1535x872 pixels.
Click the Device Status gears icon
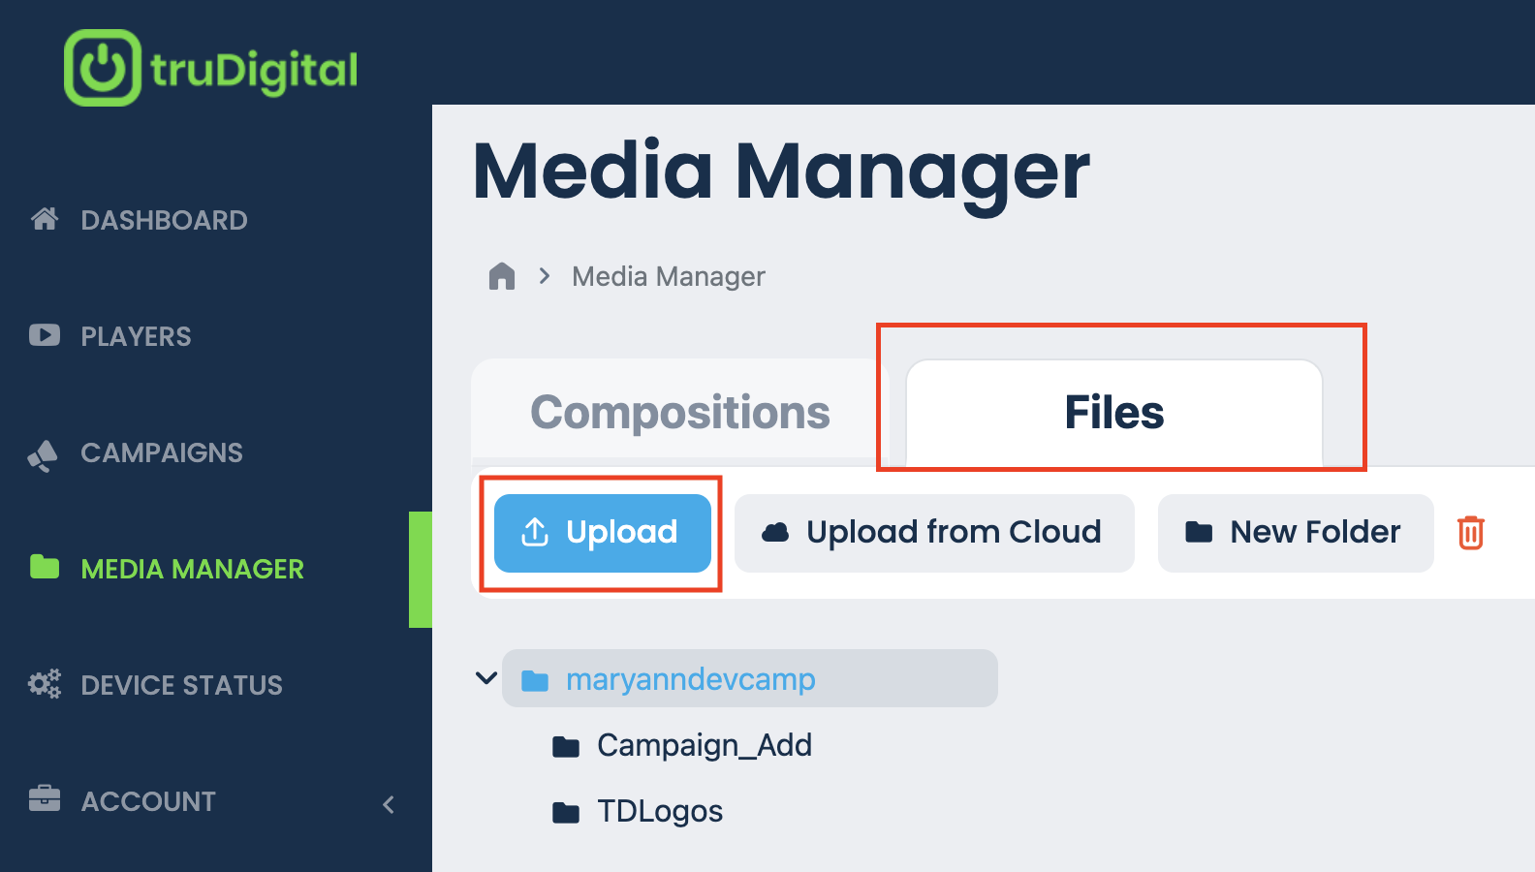click(45, 684)
